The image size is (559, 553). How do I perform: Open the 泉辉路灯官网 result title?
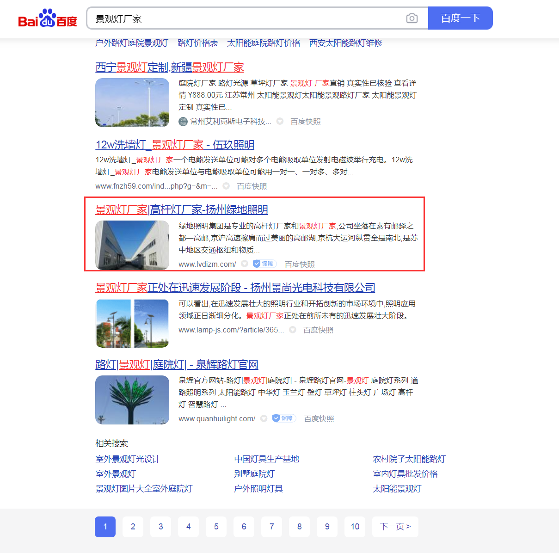point(177,364)
